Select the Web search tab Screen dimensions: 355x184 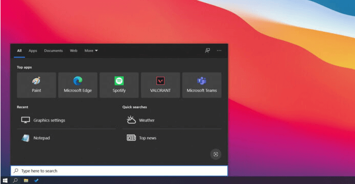pyautogui.click(x=74, y=51)
